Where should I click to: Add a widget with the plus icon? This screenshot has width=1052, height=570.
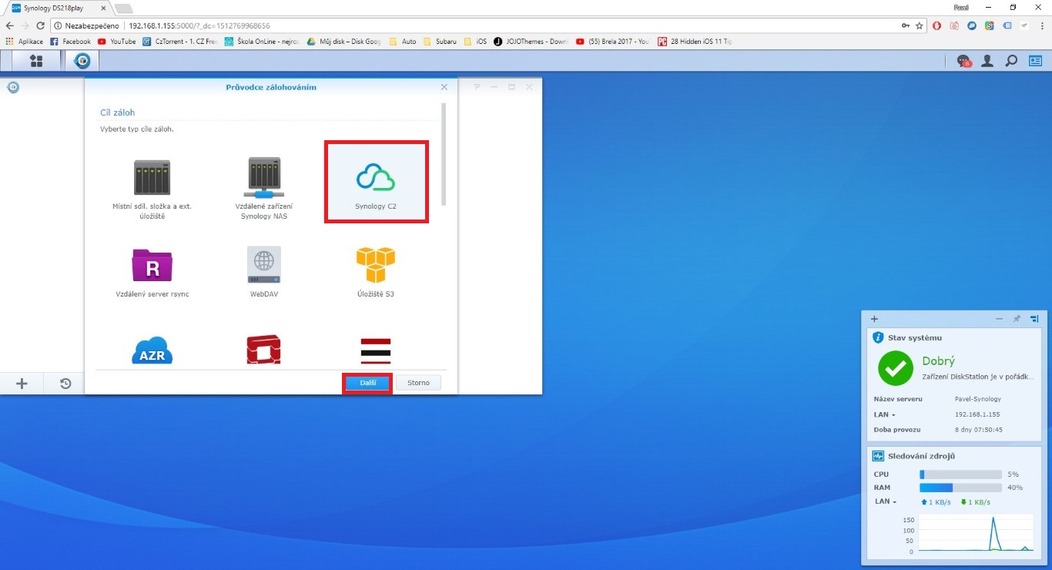(x=874, y=318)
